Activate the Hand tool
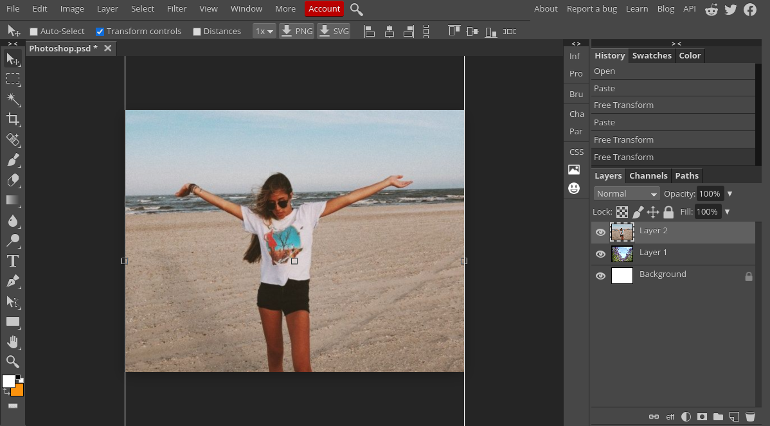The image size is (770, 426). coord(13,342)
